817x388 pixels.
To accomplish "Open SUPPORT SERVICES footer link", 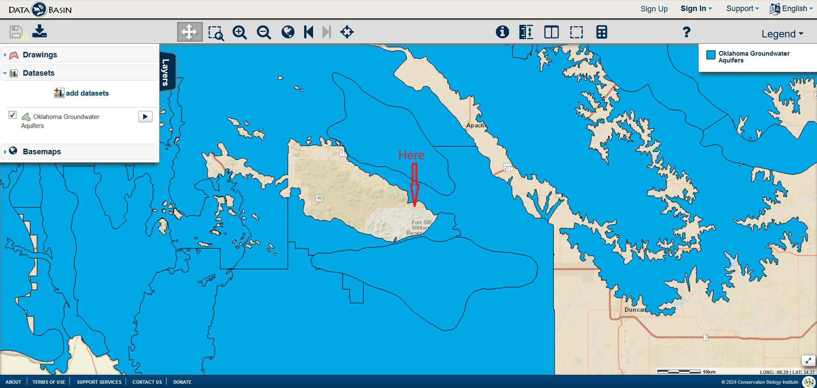I will pos(99,382).
